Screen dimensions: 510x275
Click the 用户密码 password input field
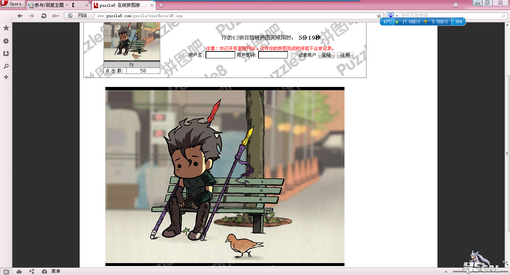[273, 55]
